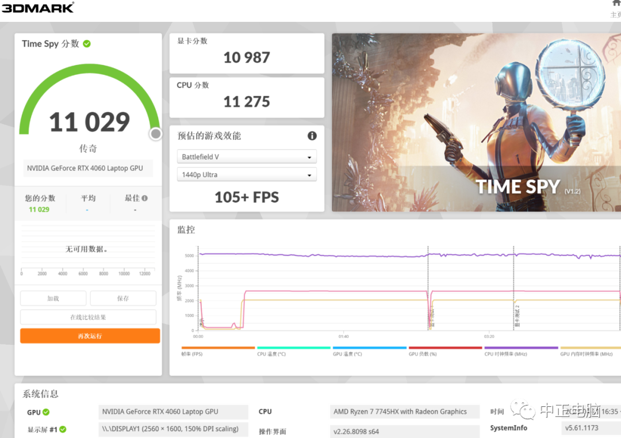Open the home icon at top right
The width and height of the screenshot is (621, 438).
point(616,4)
